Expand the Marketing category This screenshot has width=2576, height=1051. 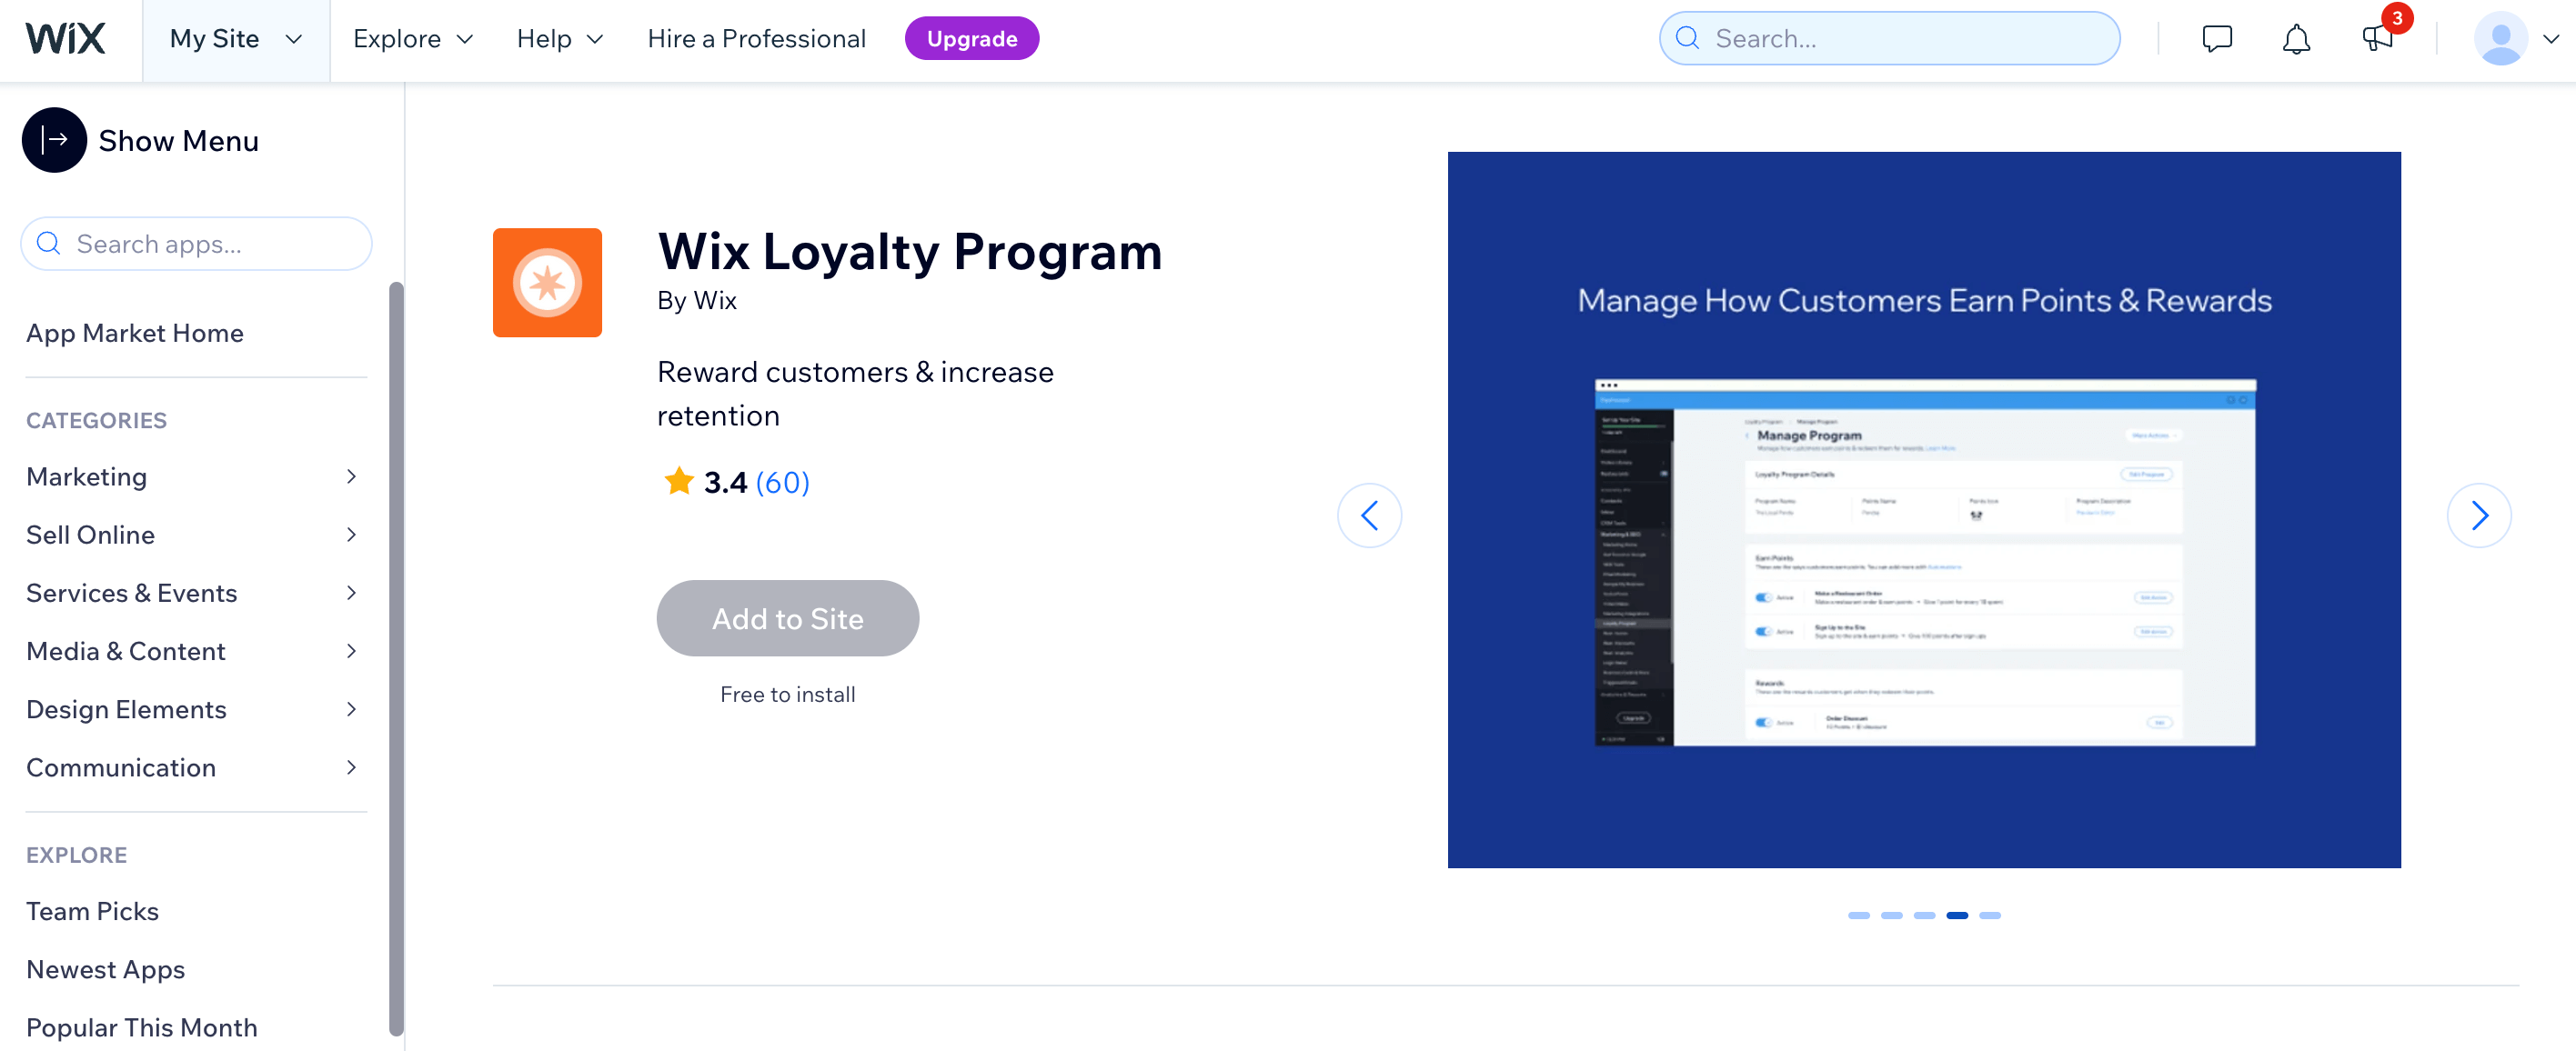(350, 476)
